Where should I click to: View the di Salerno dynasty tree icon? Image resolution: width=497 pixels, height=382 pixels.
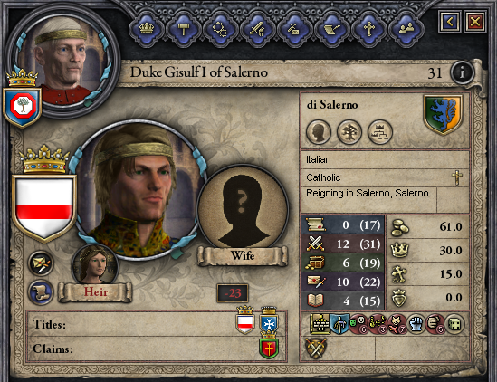349,132
